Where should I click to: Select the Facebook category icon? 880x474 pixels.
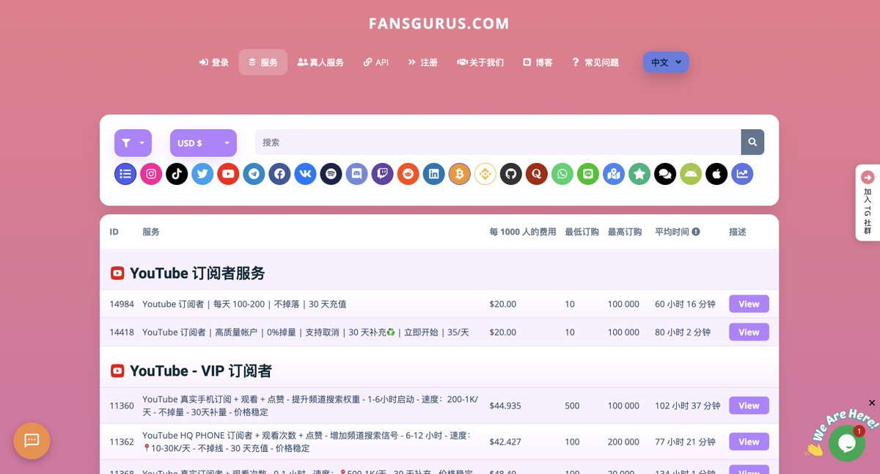coord(279,174)
